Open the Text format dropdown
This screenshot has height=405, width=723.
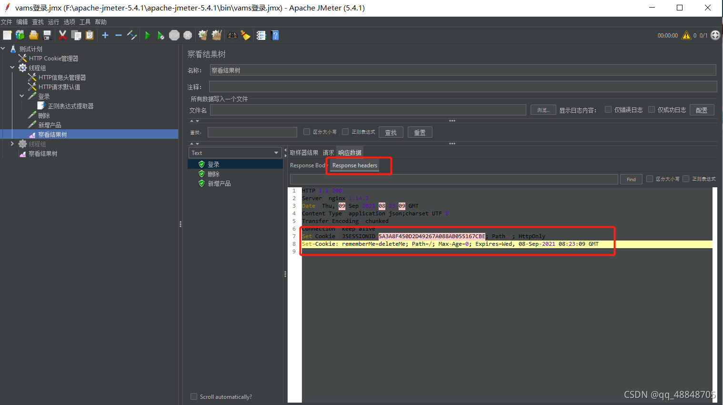235,153
